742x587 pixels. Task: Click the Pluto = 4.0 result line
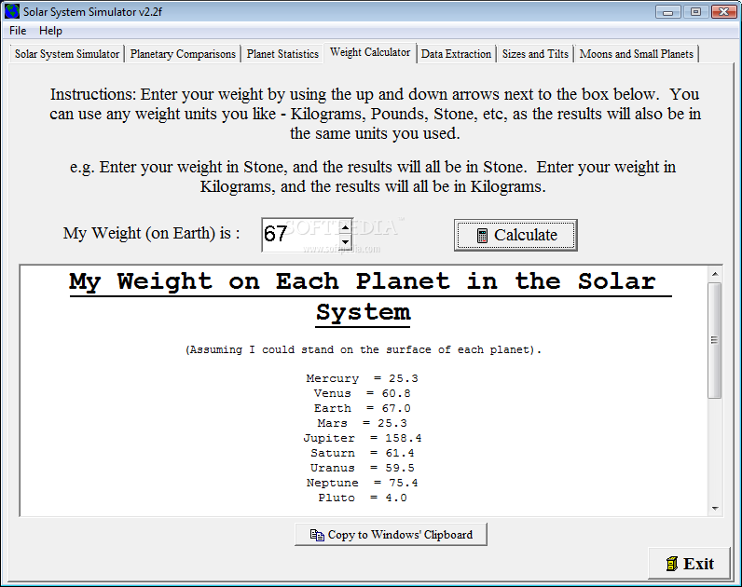pos(362,498)
